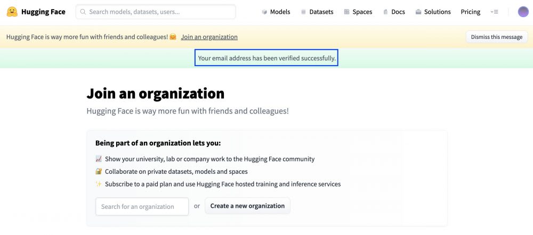Create a new organization
This screenshot has width=533, height=235.
pos(247,206)
